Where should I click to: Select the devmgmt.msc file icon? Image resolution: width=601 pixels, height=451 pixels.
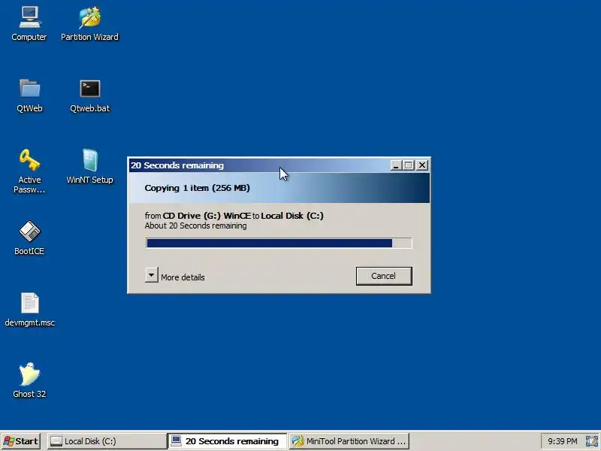(x=29, y=310)
